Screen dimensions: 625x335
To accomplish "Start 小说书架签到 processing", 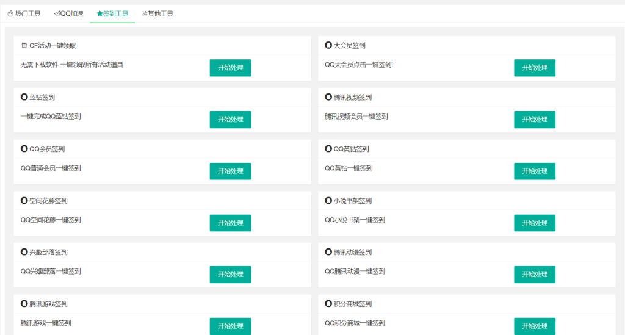I will [x=535, y=223].
